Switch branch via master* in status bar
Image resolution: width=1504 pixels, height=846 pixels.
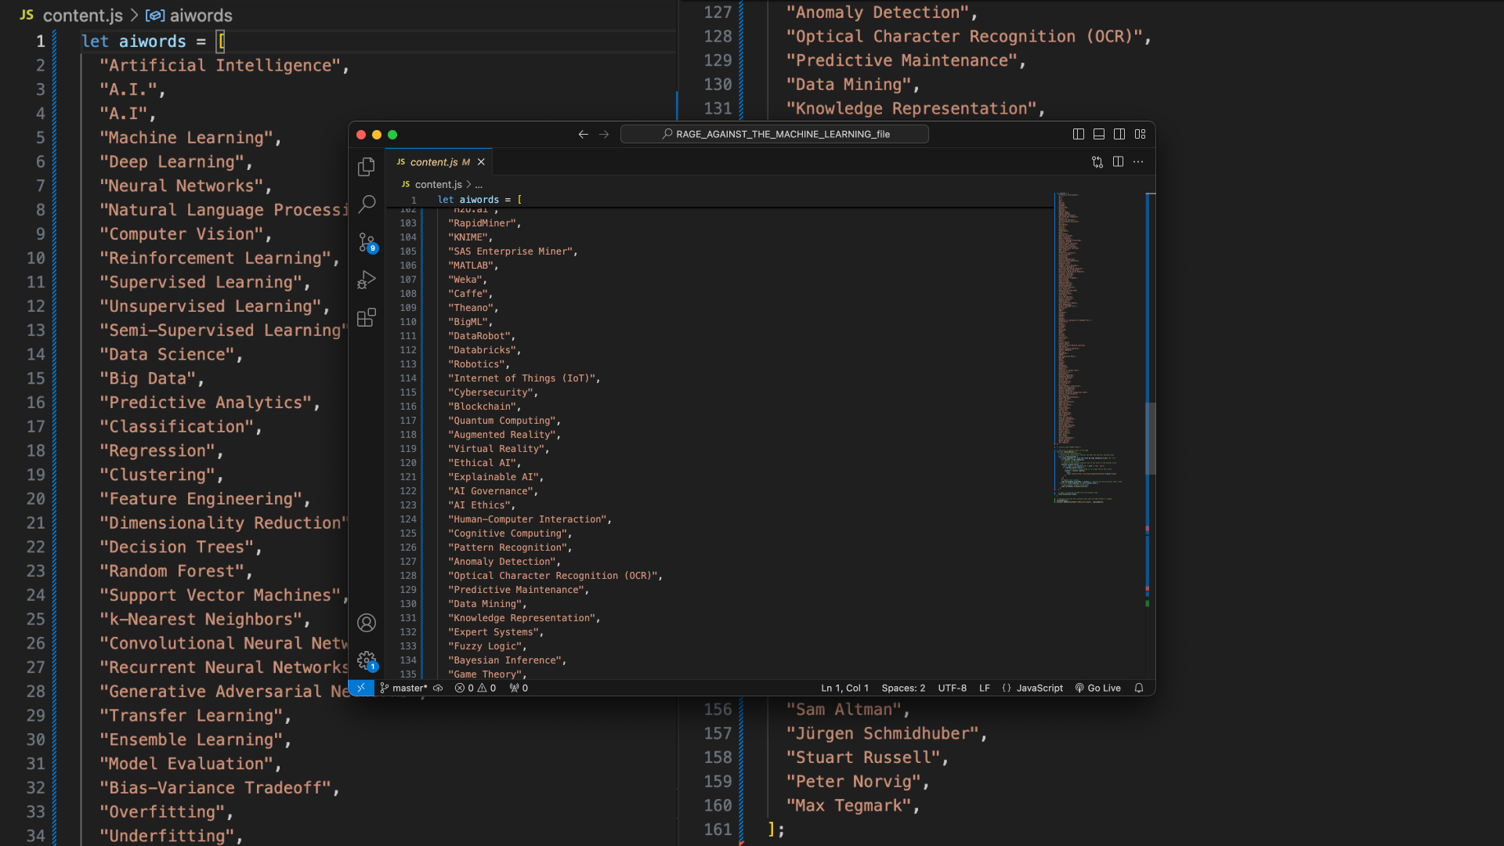click(x=404, y=689)
